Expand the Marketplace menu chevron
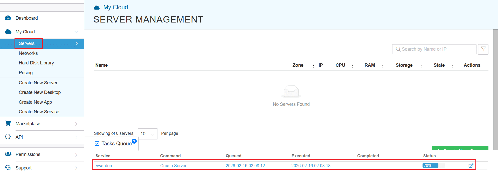 click(76, 124)
